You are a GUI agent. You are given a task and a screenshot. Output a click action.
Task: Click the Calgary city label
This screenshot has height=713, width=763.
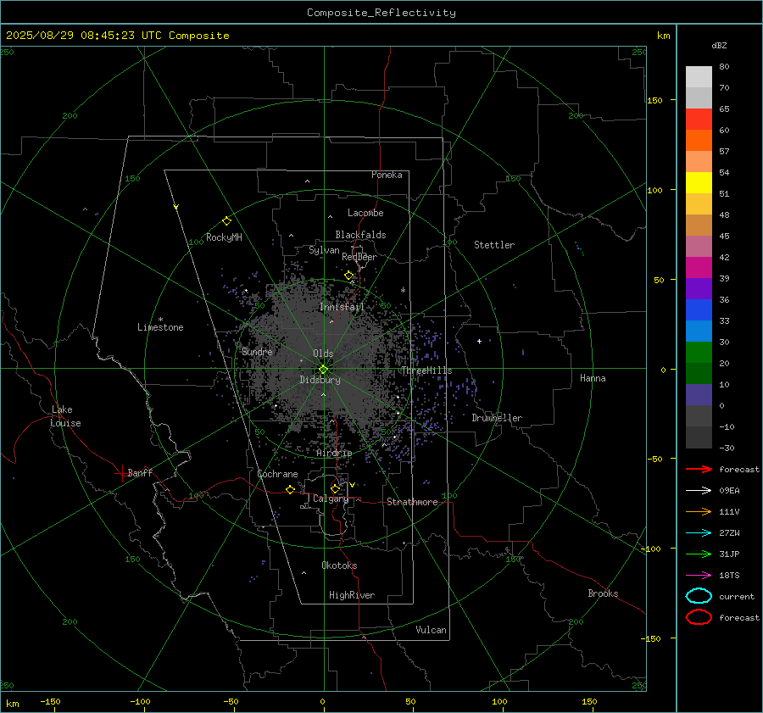click(x=331, y=499)
